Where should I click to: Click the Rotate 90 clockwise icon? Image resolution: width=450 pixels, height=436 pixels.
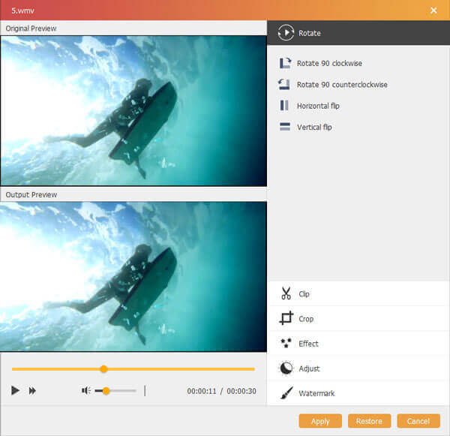tap(285, 64)
